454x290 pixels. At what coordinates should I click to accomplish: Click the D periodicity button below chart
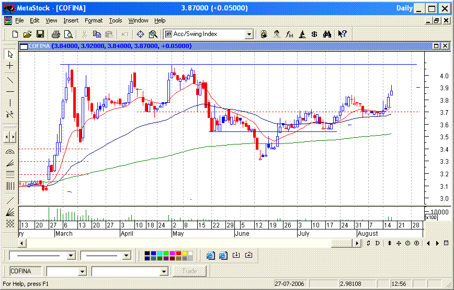pos(378,243)
